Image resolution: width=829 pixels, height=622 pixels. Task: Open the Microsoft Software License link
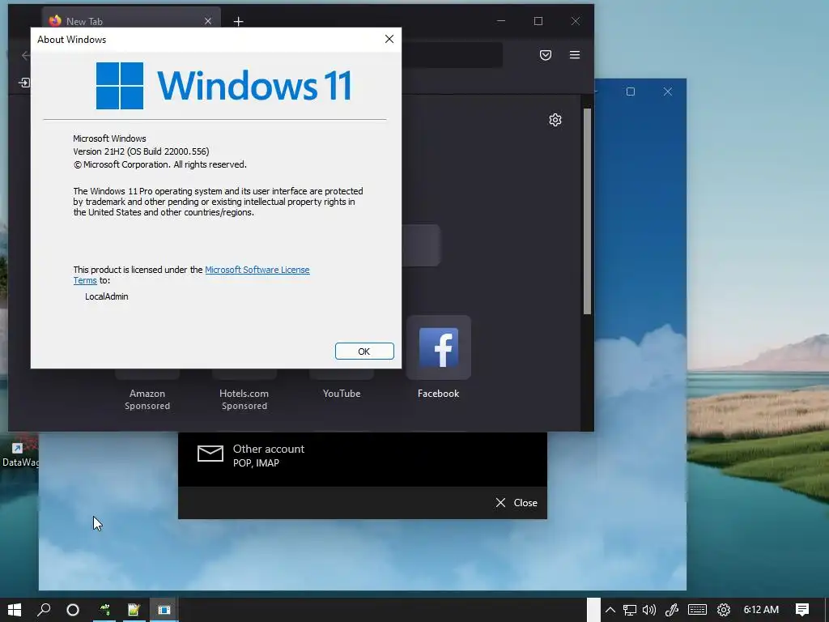click(257, 270)
